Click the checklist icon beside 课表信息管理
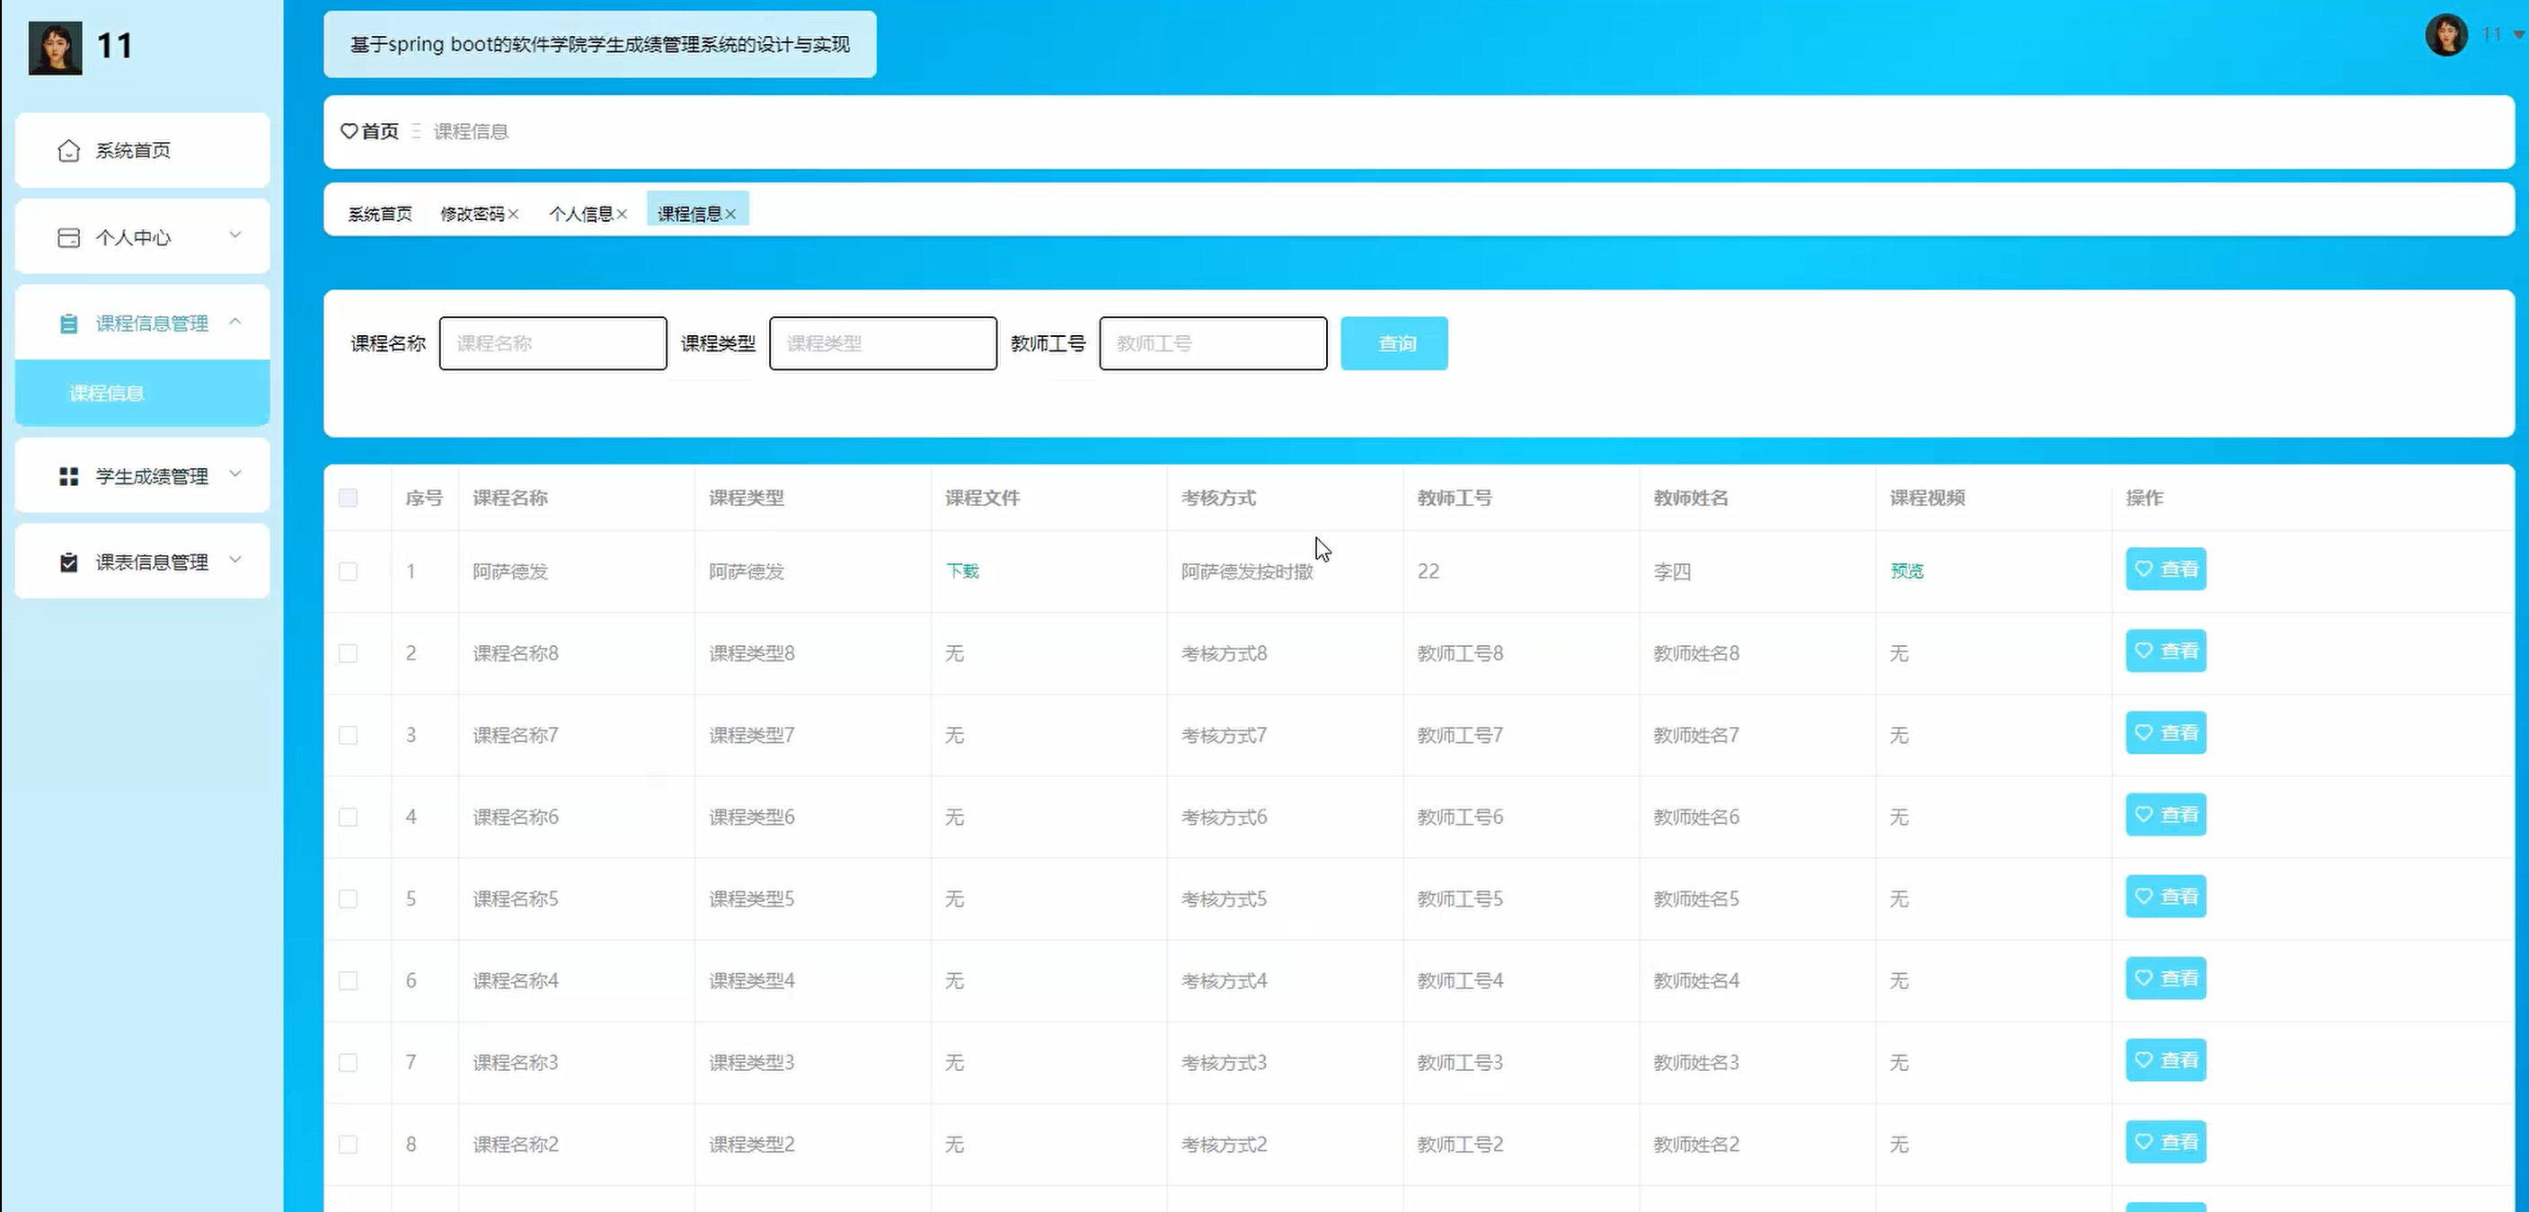Screen dimensions: 2529x1212 pos(68,562)
